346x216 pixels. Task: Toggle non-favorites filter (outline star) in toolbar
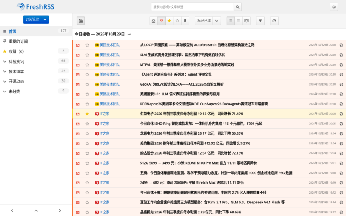coord(177,21)
